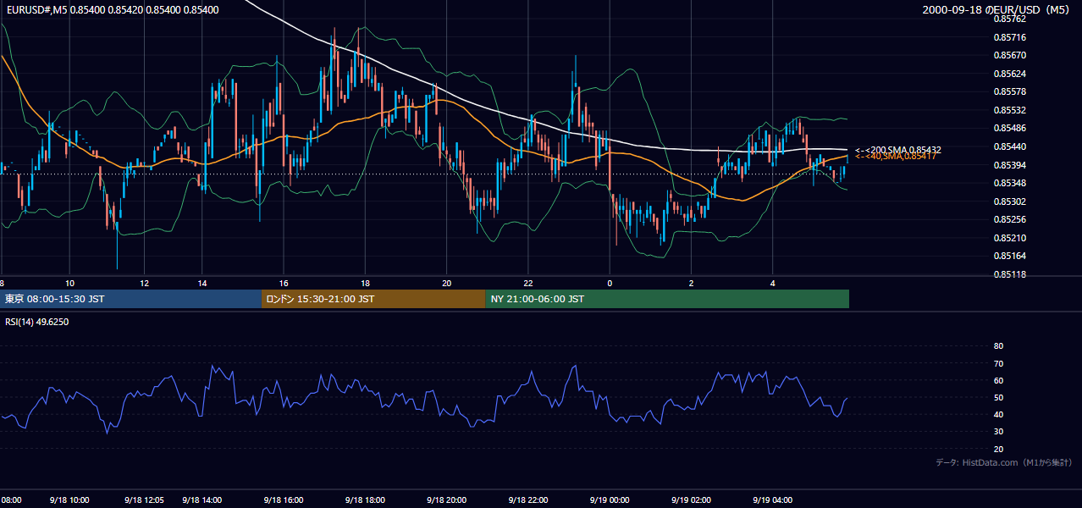Click the bottom 9/19 02:00 time label
The image size is (1082, 508).
click(x=691, y=500)
